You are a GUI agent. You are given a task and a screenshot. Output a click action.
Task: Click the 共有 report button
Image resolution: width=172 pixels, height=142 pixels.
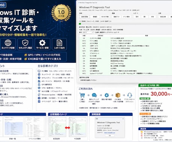[x=152, y=17]
